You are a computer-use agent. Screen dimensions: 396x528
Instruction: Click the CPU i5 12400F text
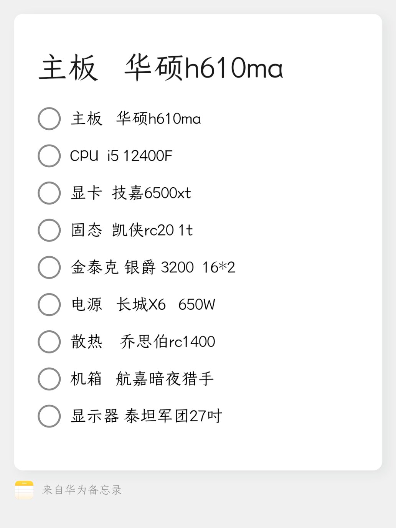tap(121, 156)
